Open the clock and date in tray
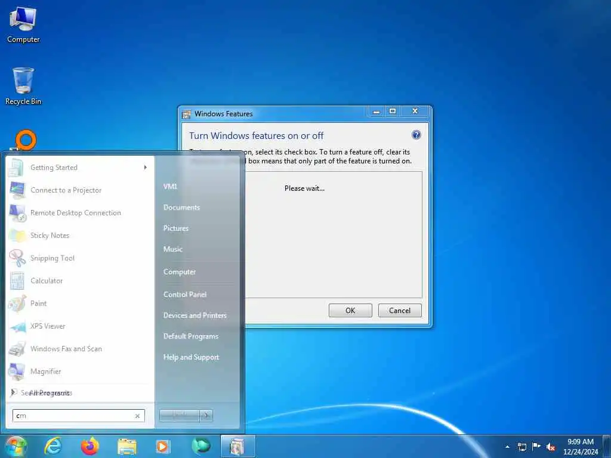611x458 pixels. click(x=580, y=447)
